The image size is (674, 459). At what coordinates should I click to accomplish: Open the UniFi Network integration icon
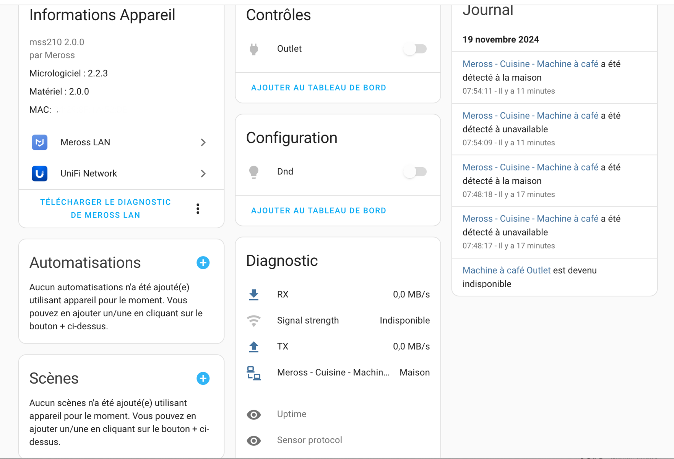[x=39, y=173]
